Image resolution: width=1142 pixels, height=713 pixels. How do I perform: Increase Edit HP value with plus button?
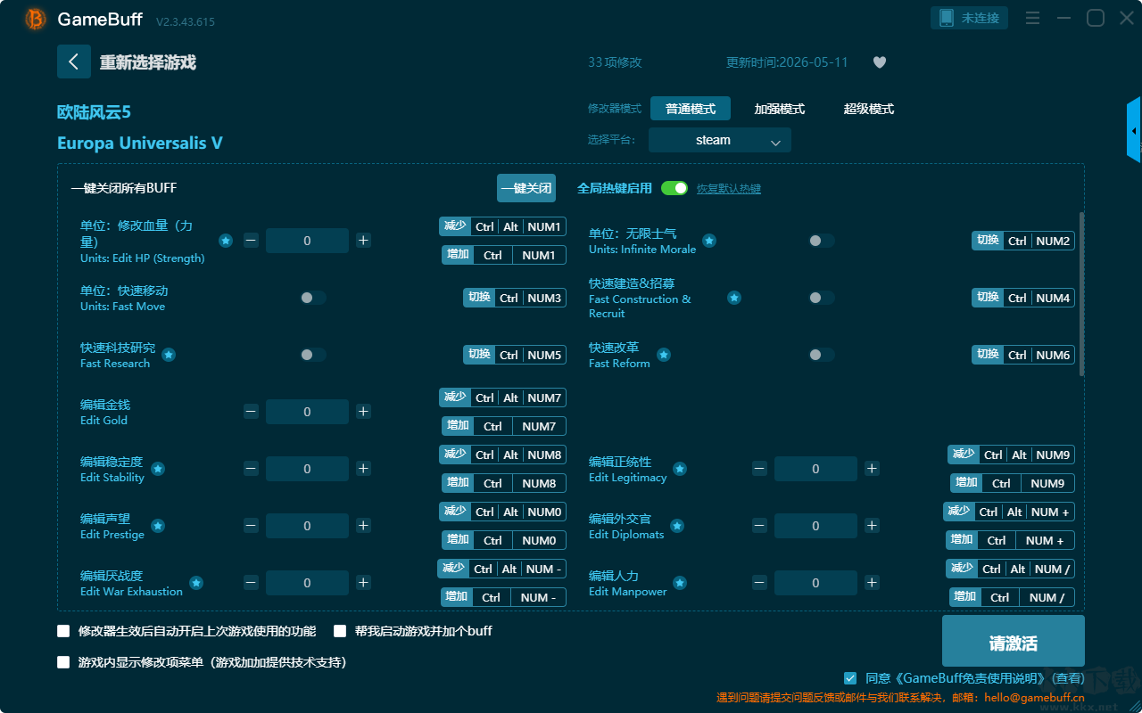tap(363, 241)
